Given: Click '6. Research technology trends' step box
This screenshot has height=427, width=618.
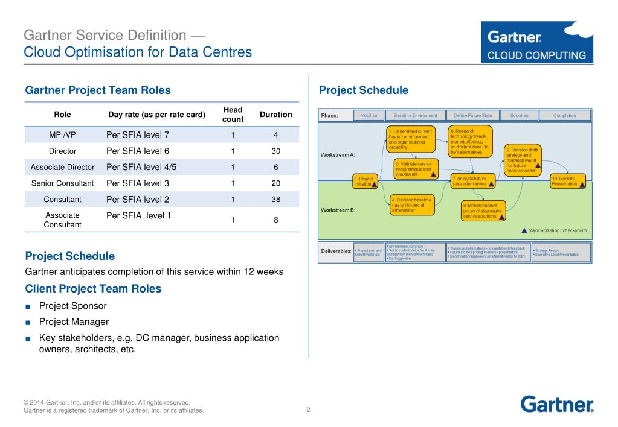Looking at the screenshot, I should pos(470,141).
